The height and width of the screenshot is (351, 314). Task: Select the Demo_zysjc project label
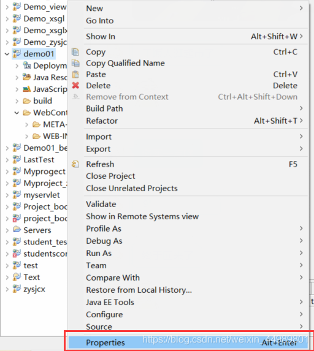click(x=45, y=42)
